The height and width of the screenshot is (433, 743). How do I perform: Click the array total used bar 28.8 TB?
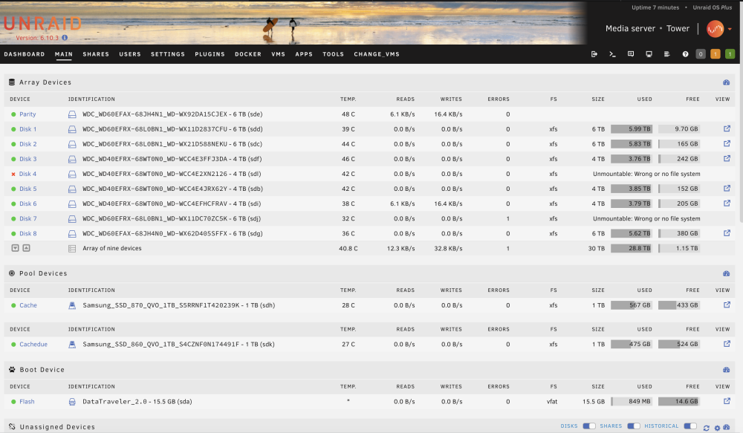(x=632, y=248)
